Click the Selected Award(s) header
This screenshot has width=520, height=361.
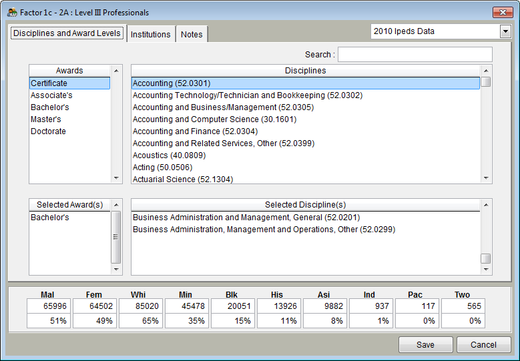tap(69, 205)
